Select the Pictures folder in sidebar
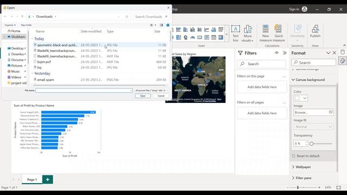The height and width of the screenshot is (195, 347). (17, 66)
